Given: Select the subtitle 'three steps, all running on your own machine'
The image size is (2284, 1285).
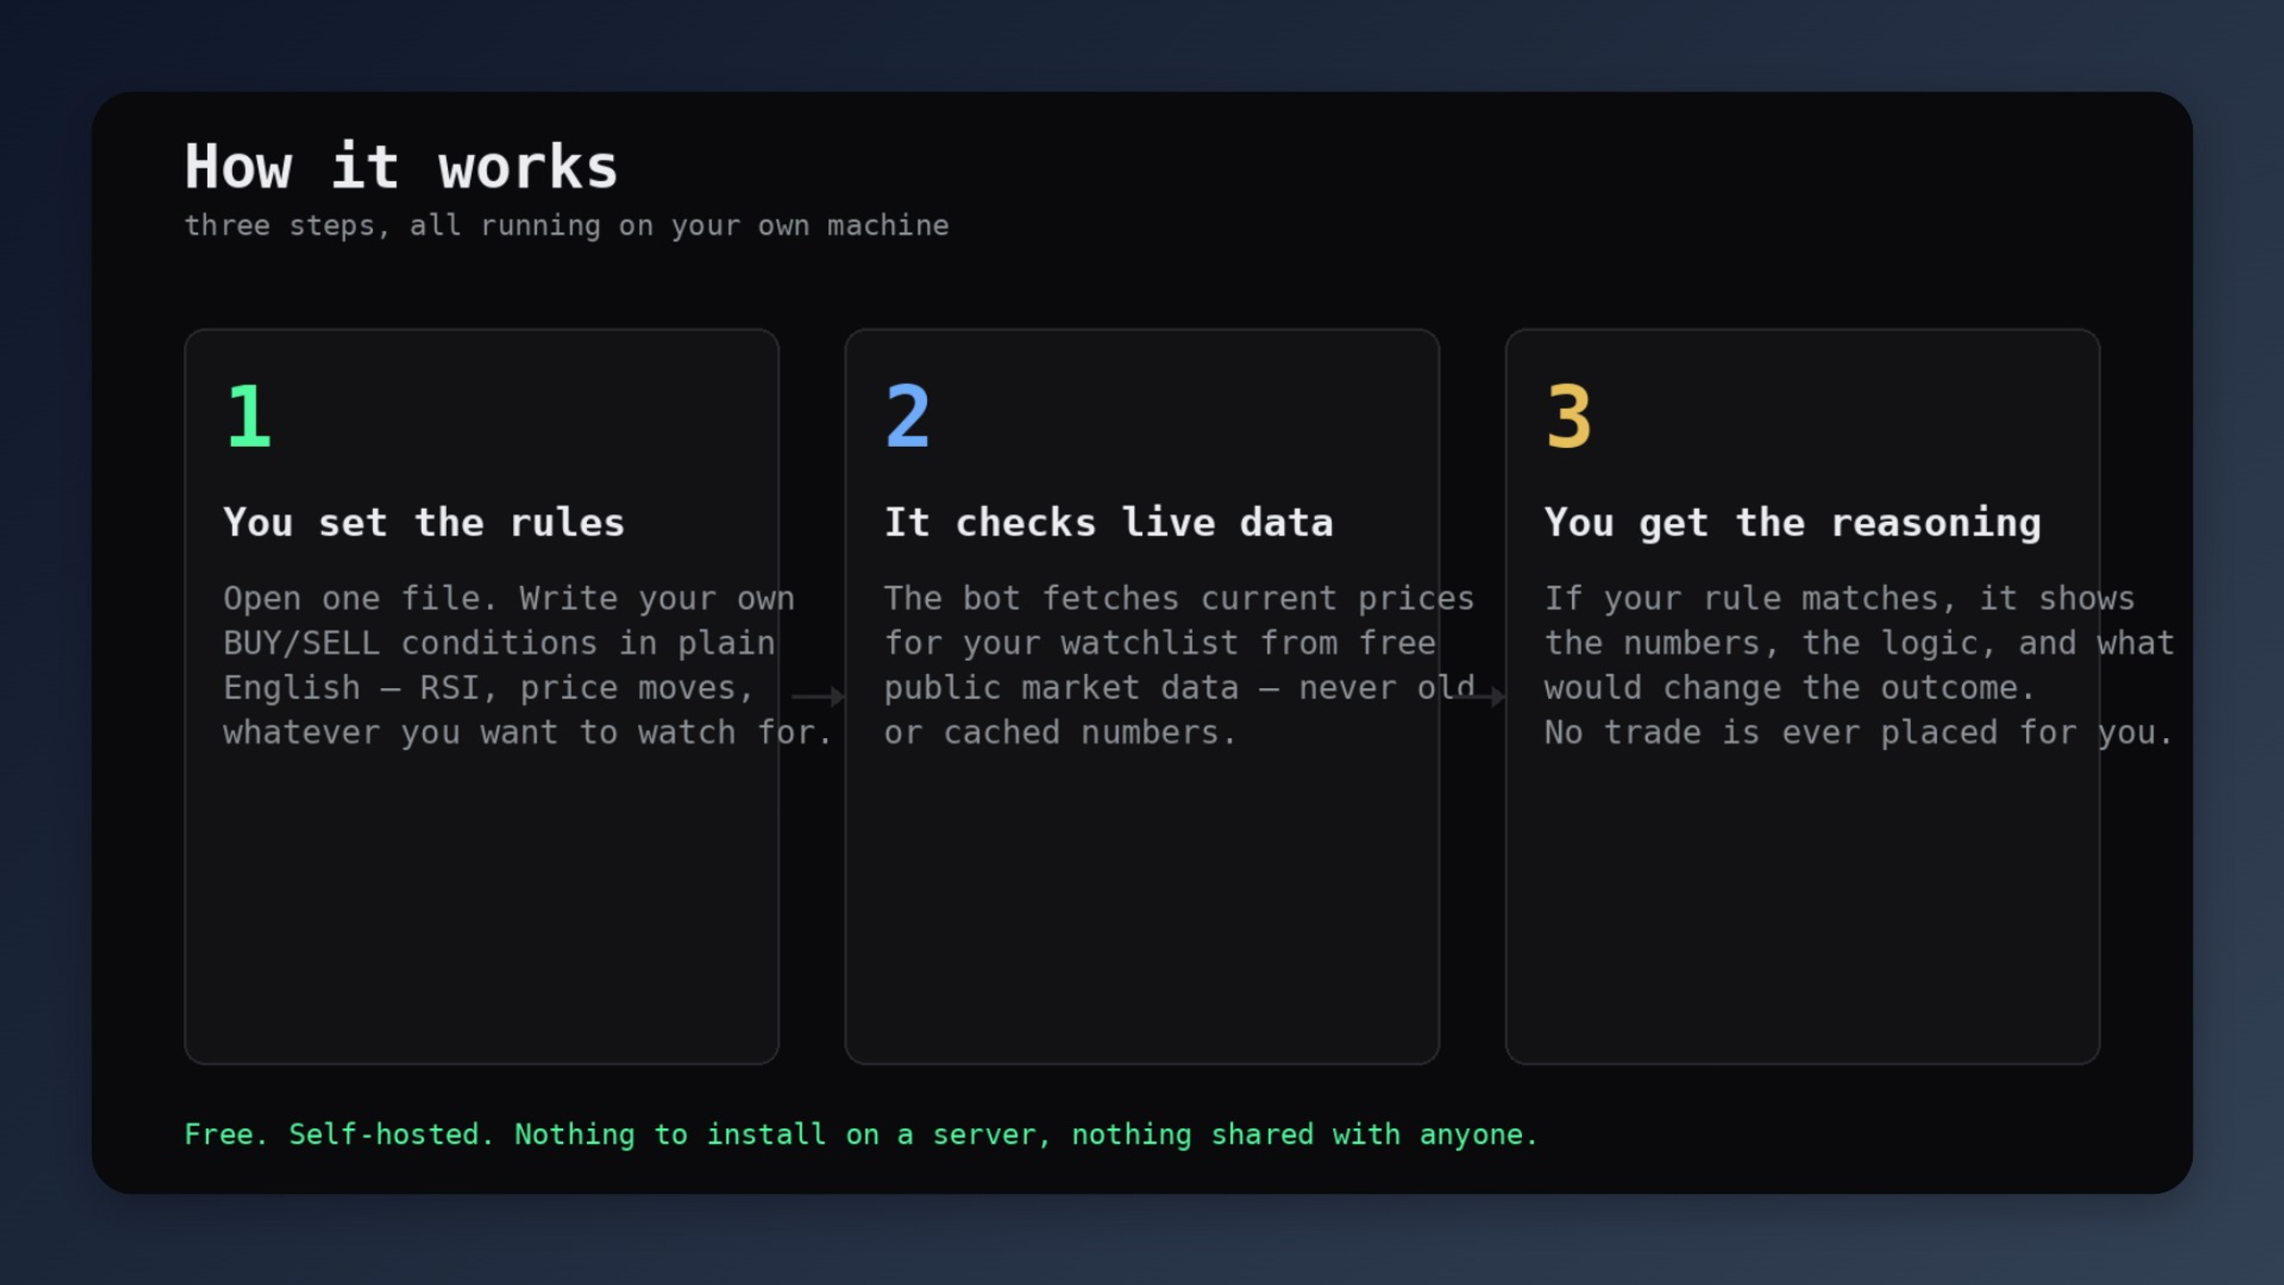Looking at the screenshot, I should click(x=567, y=226).
